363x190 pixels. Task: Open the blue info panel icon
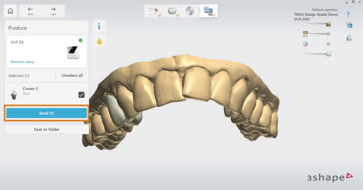pyautogui.click(x=99, y=26)
